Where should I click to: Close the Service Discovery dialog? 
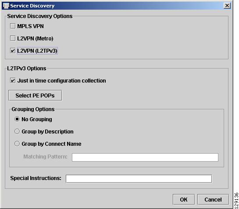click(x=227, y=6)
